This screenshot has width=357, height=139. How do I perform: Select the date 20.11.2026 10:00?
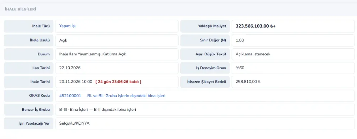76,81
